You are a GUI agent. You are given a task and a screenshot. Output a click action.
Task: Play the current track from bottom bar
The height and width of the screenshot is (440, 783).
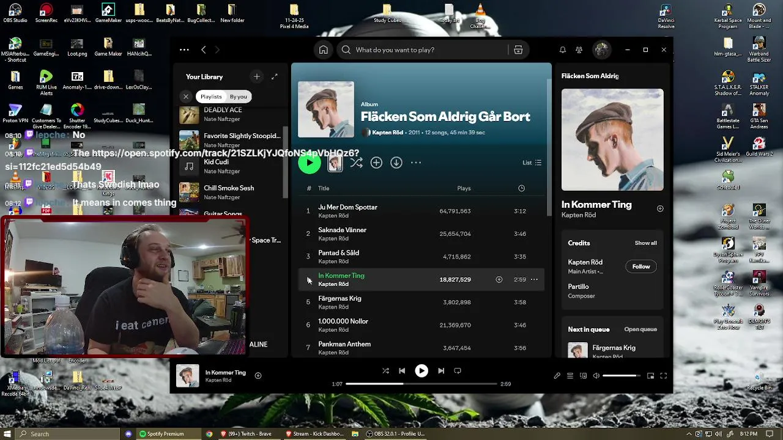[x=421, y=371]
